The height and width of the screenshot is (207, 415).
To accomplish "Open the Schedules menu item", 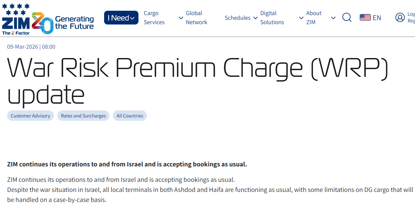I will pos(237,18).
